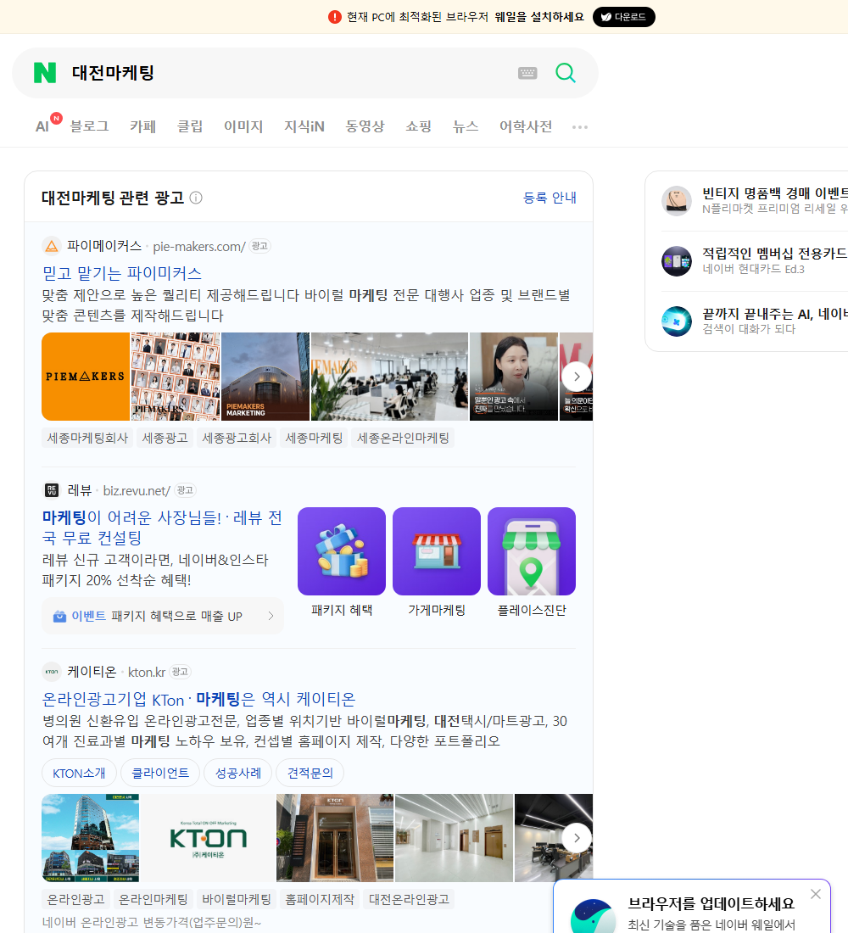This screenshot has width=848, height=933.
Task: Click the 네이버 AI round thumbnail
Action: click(677, 321)
